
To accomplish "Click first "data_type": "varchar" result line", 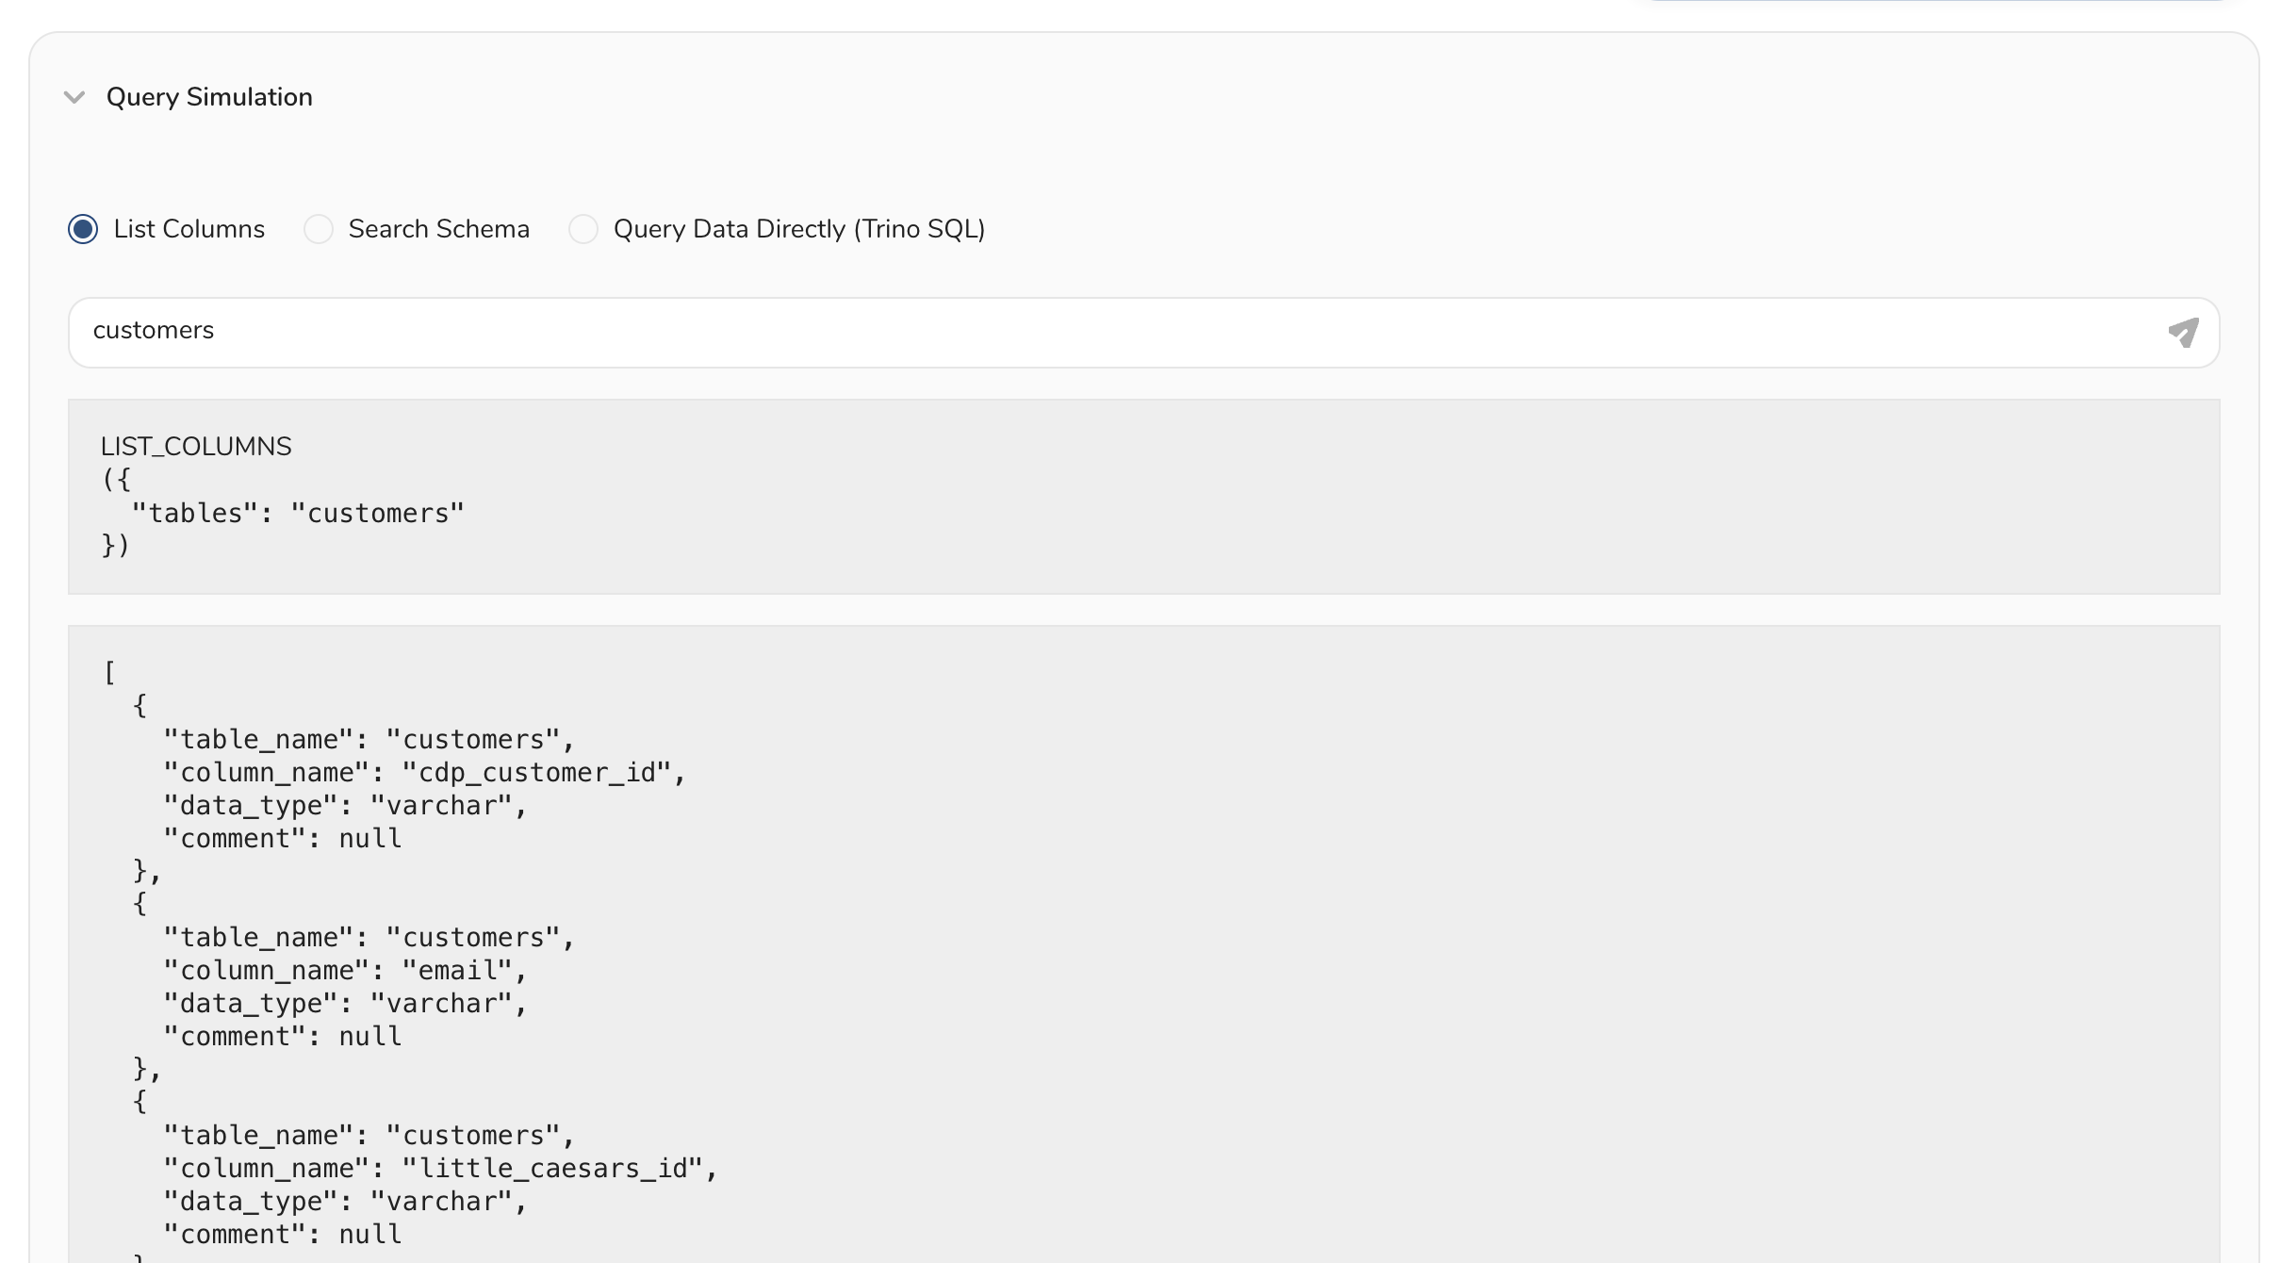I will pyautogui.click(x=344, y=806).
